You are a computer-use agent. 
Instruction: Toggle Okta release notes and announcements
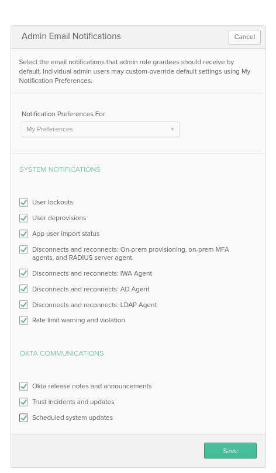click(x=23, y=386)
